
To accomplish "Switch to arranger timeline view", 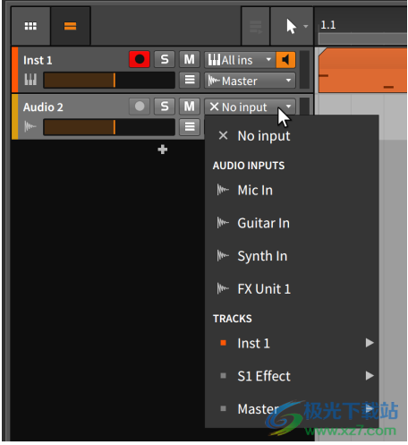I will click(71, 26).
